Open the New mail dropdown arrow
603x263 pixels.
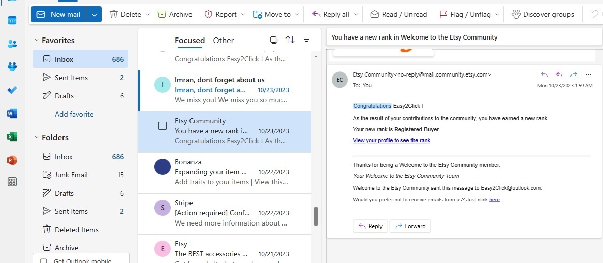pyautogui.click(x=94, y=14)
